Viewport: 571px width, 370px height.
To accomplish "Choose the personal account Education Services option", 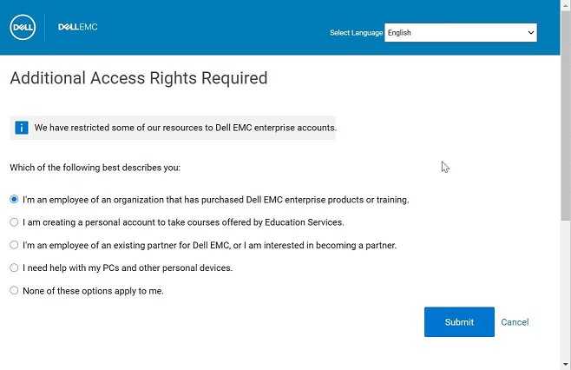I will click(14, 222).
